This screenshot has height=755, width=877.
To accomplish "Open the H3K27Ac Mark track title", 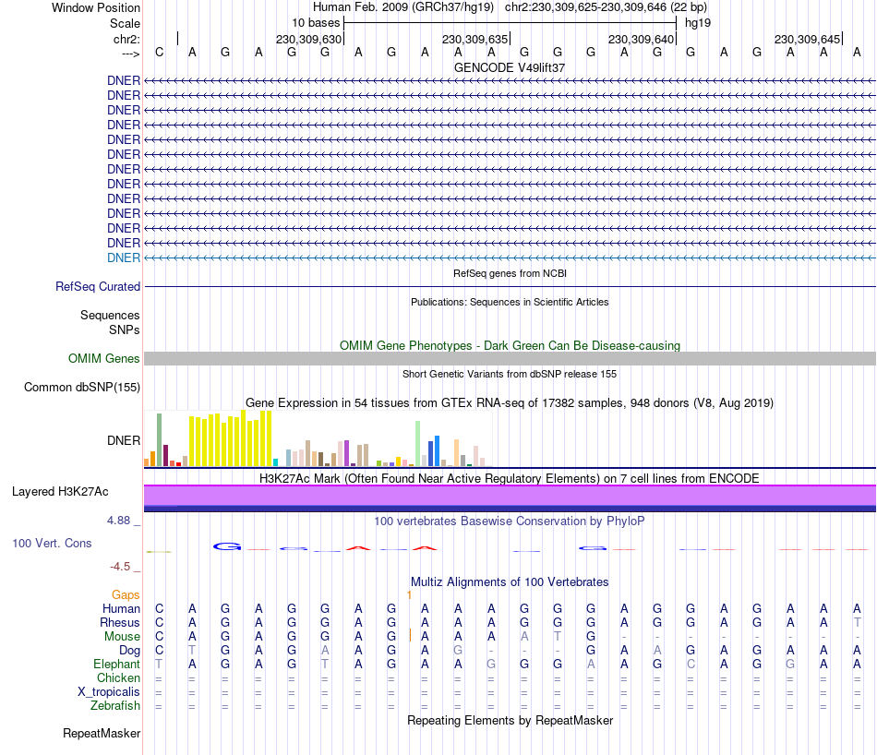I will click(x=510, y=479).
